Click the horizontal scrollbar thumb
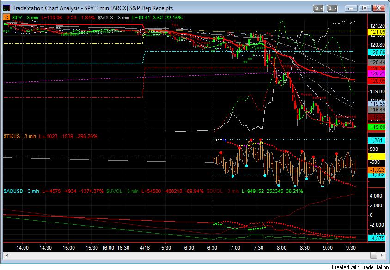Viewport: 390px width, 270px height. click(373, 255)
